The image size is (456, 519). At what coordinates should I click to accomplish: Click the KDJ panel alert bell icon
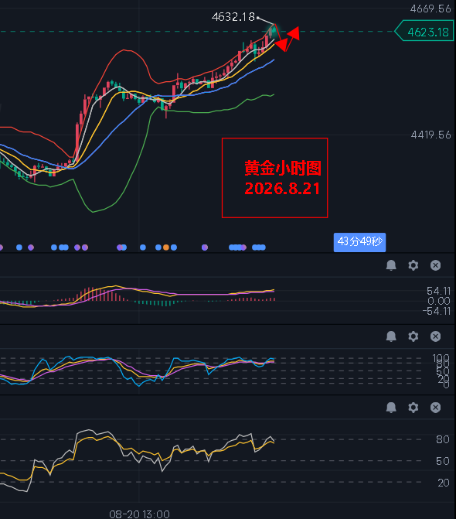pos(391,336)
